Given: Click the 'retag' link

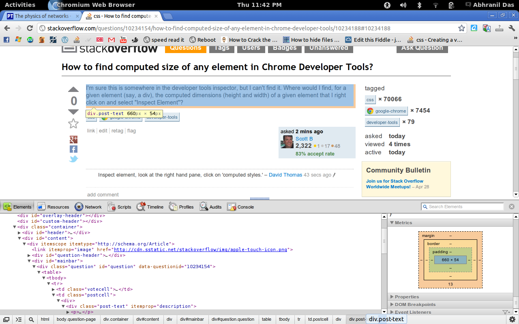Looking at the screenshot, I should pos(117,131).
